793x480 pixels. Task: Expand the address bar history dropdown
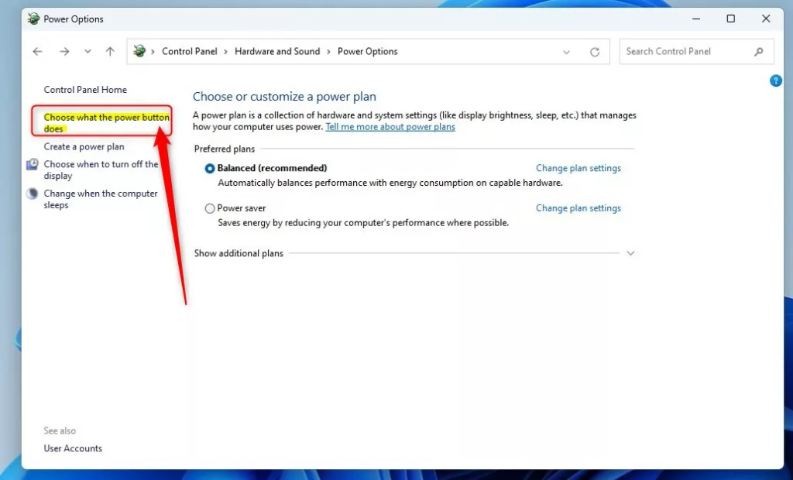pos(566,52)
